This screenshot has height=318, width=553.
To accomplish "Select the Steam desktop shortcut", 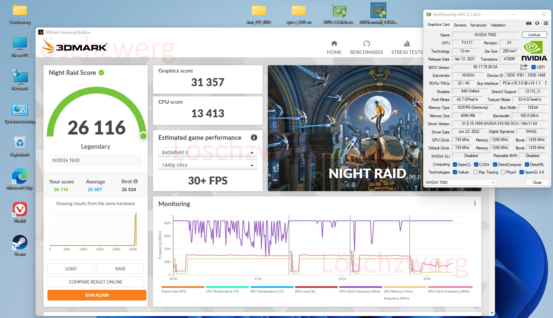I will click(x=20, y=245).
